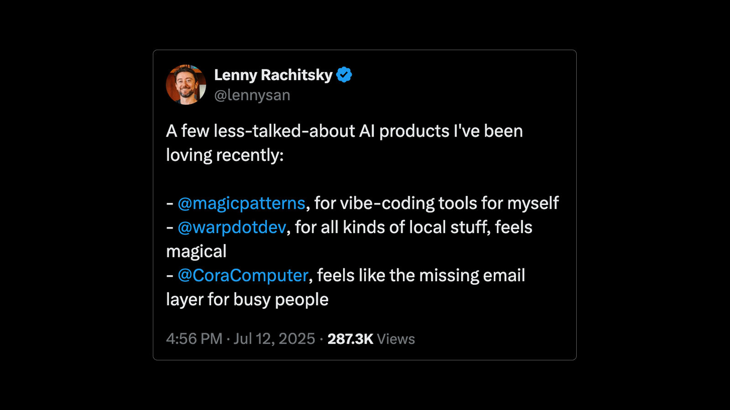Visit the @warpdotdev mention link
Viewport: 730px width, 410px height.
click(232, 227)
